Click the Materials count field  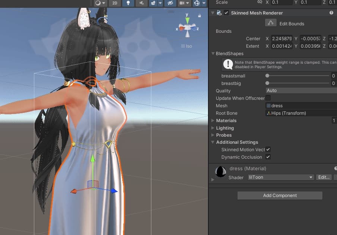(334, 121)
